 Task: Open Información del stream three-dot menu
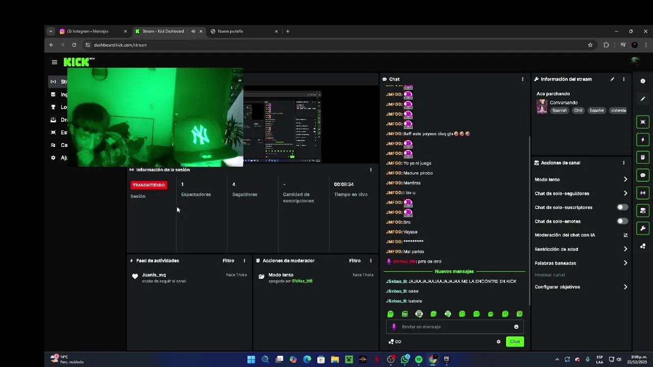tap(623, 79)
